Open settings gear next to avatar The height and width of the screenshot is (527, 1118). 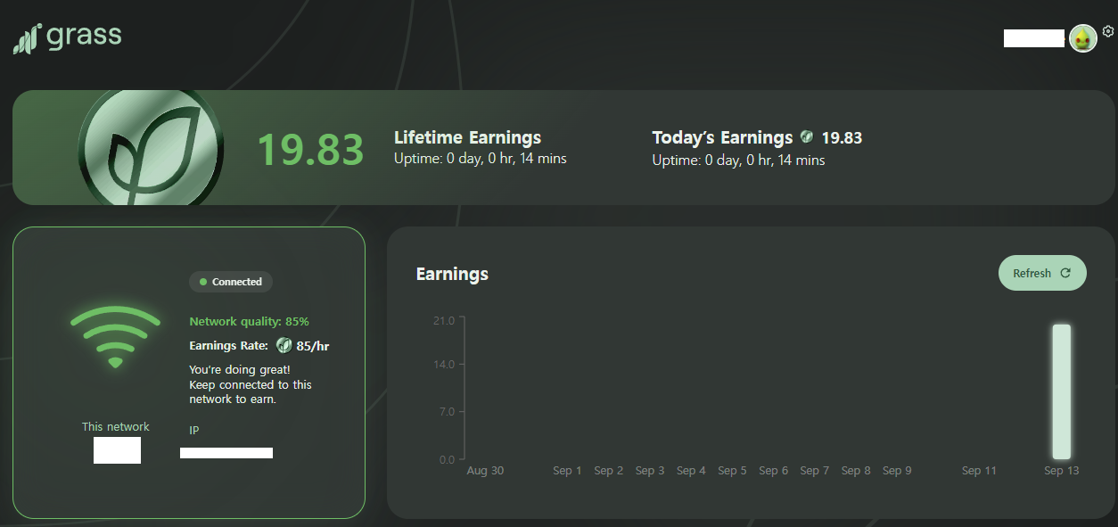[x=1108, y=31]
